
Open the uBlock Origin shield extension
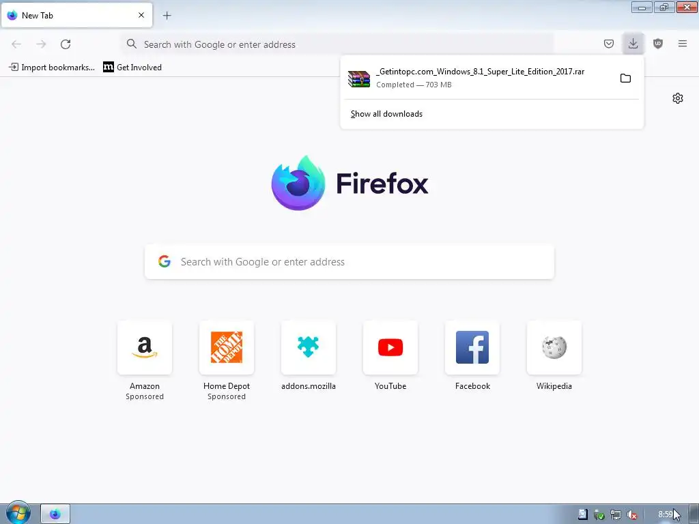(x=657, y=44)
